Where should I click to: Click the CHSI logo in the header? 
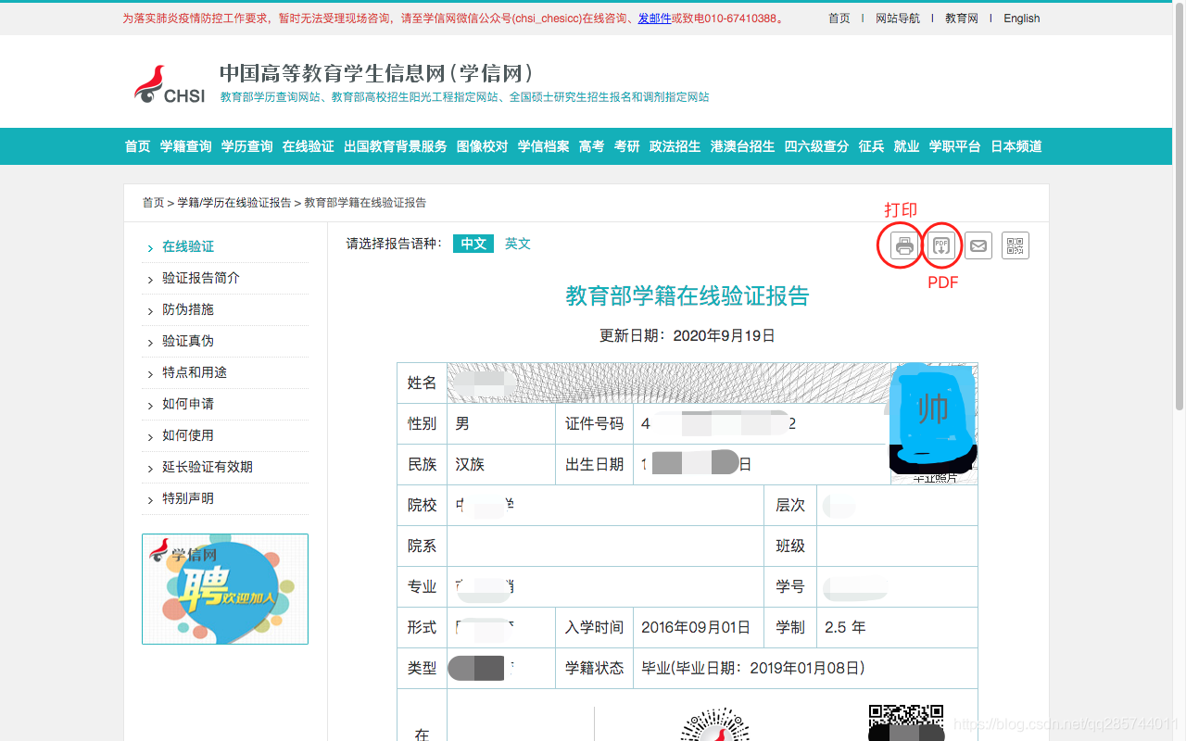tap(170, 84)
